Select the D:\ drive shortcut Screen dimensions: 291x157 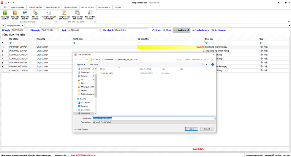(x=82, y=80)
